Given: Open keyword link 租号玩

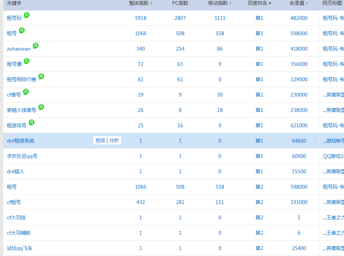Looking at the screenshot, I should [14, 18].
